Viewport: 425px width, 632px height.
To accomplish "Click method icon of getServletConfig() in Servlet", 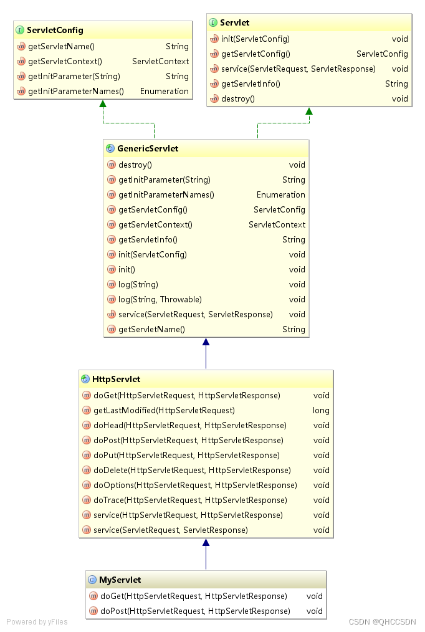I will pos(214,54).
